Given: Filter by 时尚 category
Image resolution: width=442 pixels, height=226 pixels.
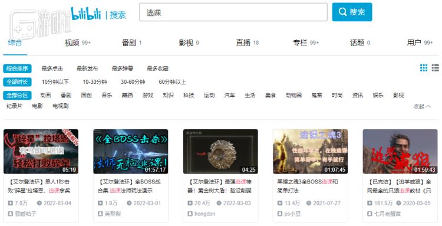Looking at the screenshot, I should (337, 96).
